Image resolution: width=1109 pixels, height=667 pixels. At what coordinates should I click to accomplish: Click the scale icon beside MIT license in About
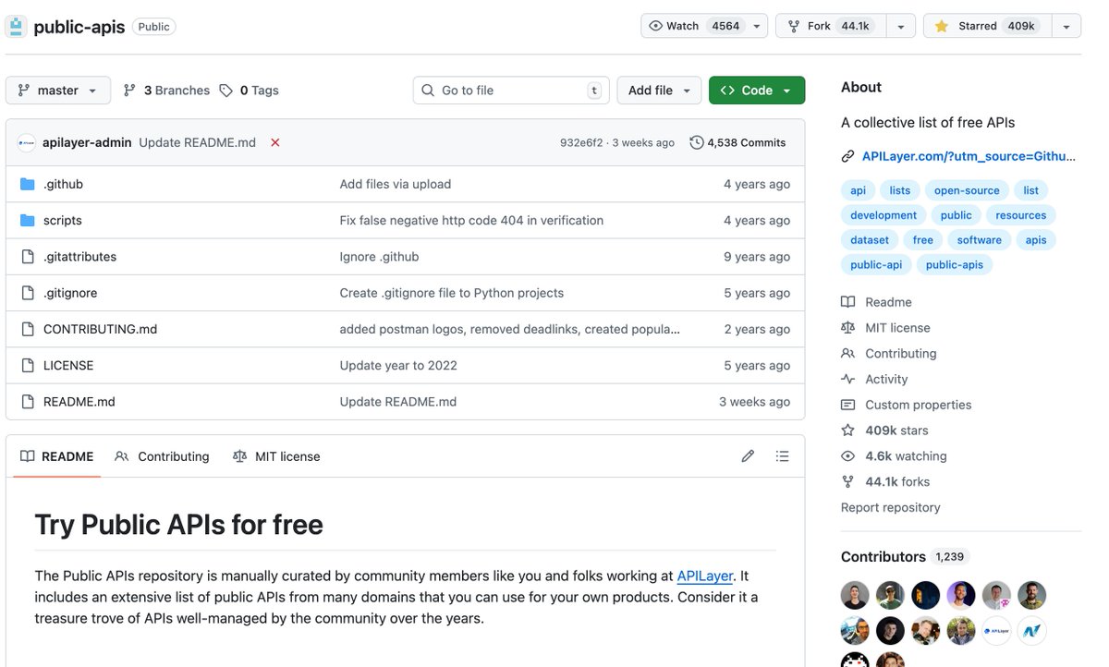[847, 328]
